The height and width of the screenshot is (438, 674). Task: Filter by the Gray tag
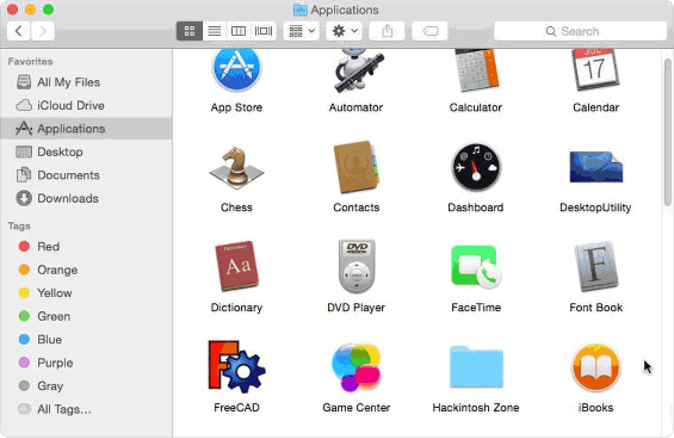pyautogui.click(x=86, y=386)
